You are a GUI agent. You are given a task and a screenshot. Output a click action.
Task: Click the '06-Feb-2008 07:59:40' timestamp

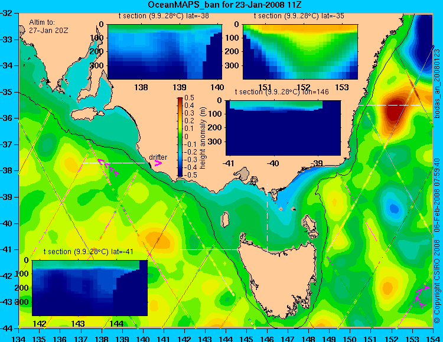click(437, 195)
